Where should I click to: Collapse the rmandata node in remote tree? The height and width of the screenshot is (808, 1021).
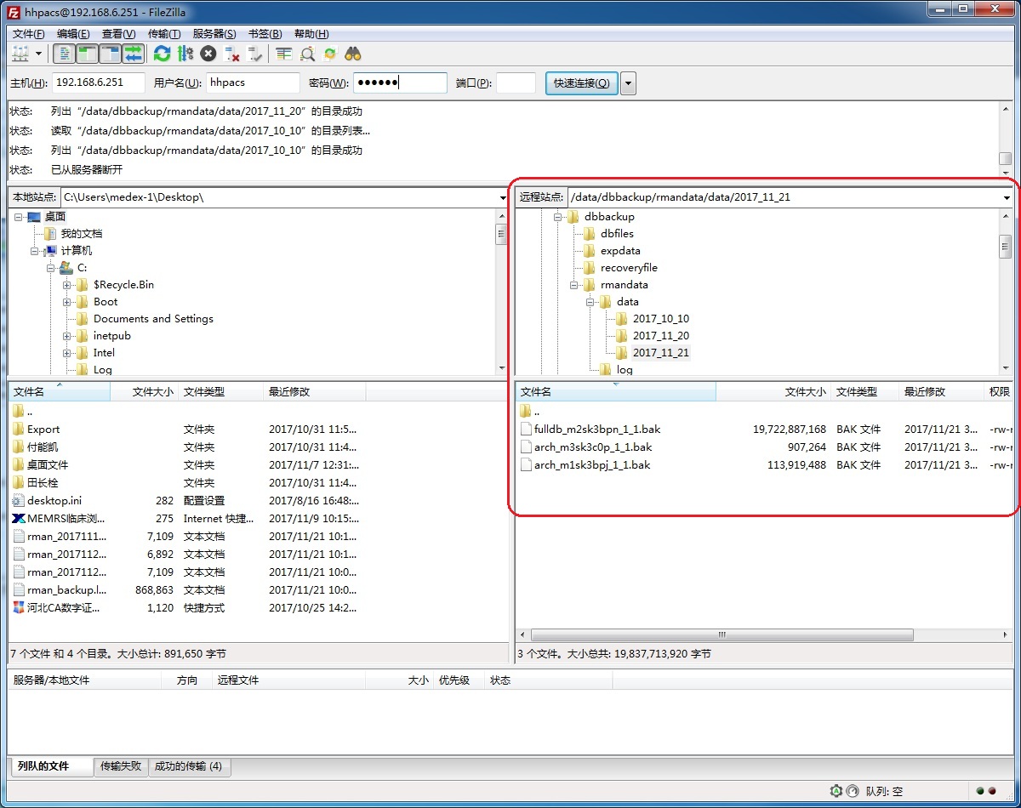click(574, 285)
